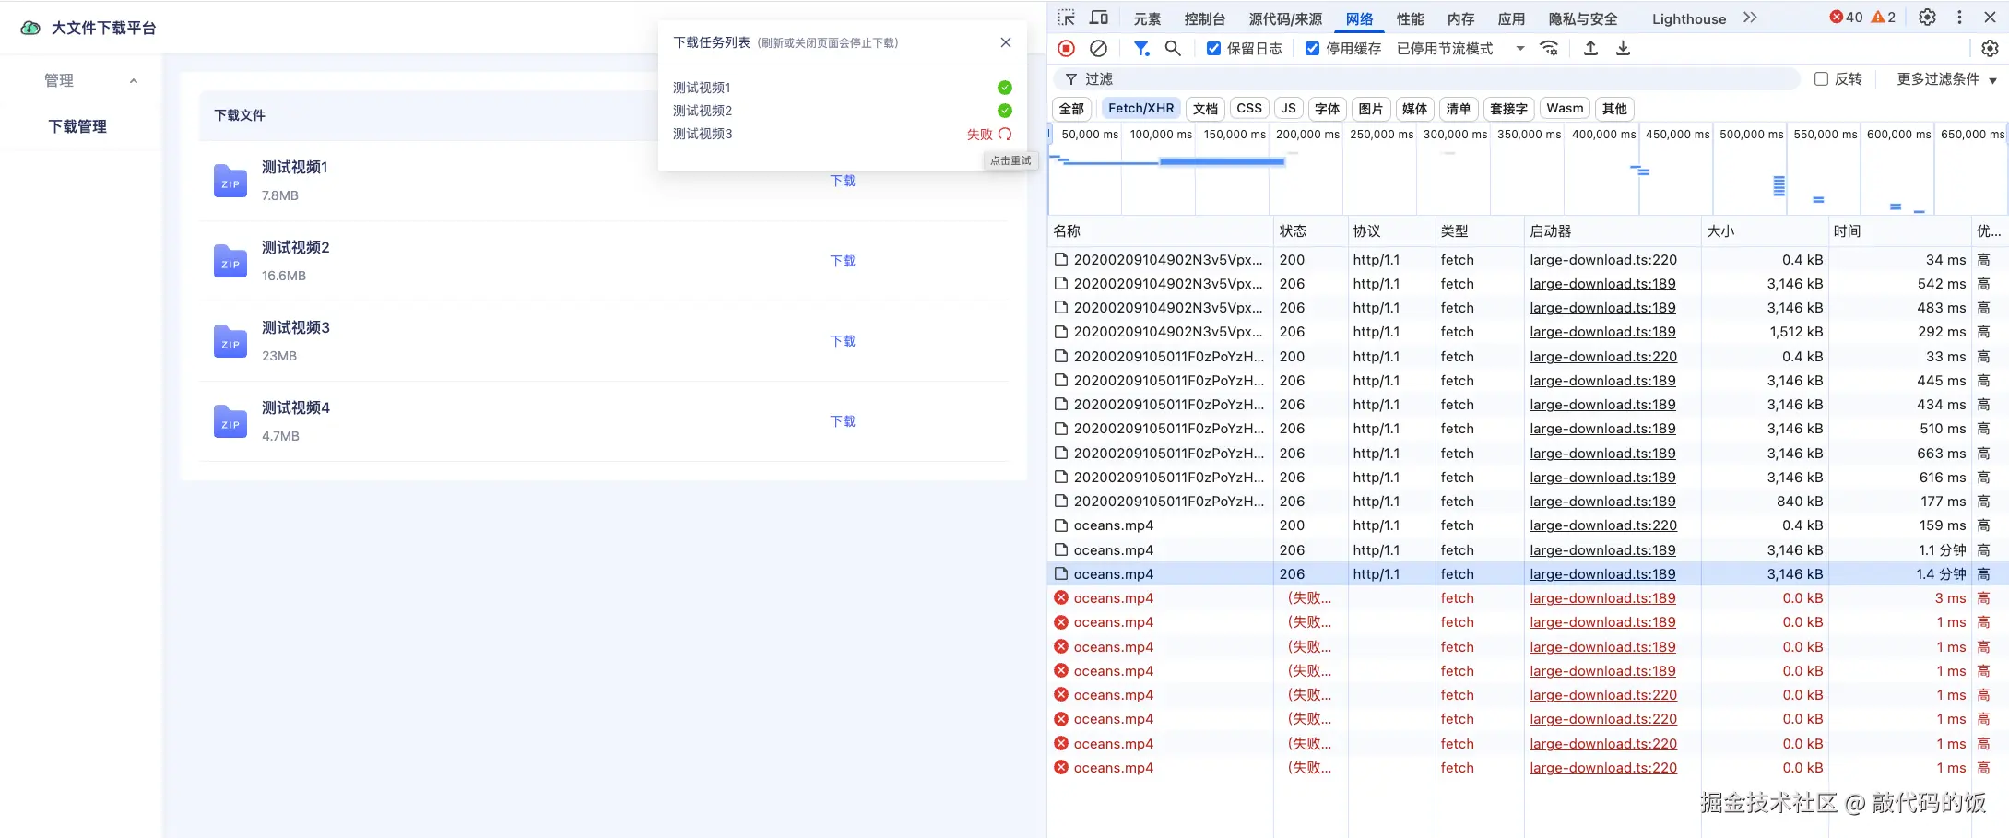The image size is (2009, 838).
Task: Select the Fetch/XHR request filter
Action: click(1140, 108)
